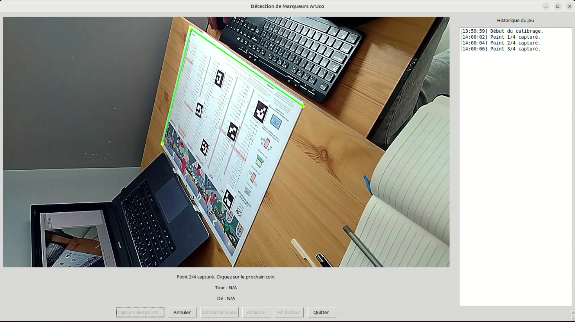Click the Attaquer button
The image size is (575, 322).
pos(256,312)
